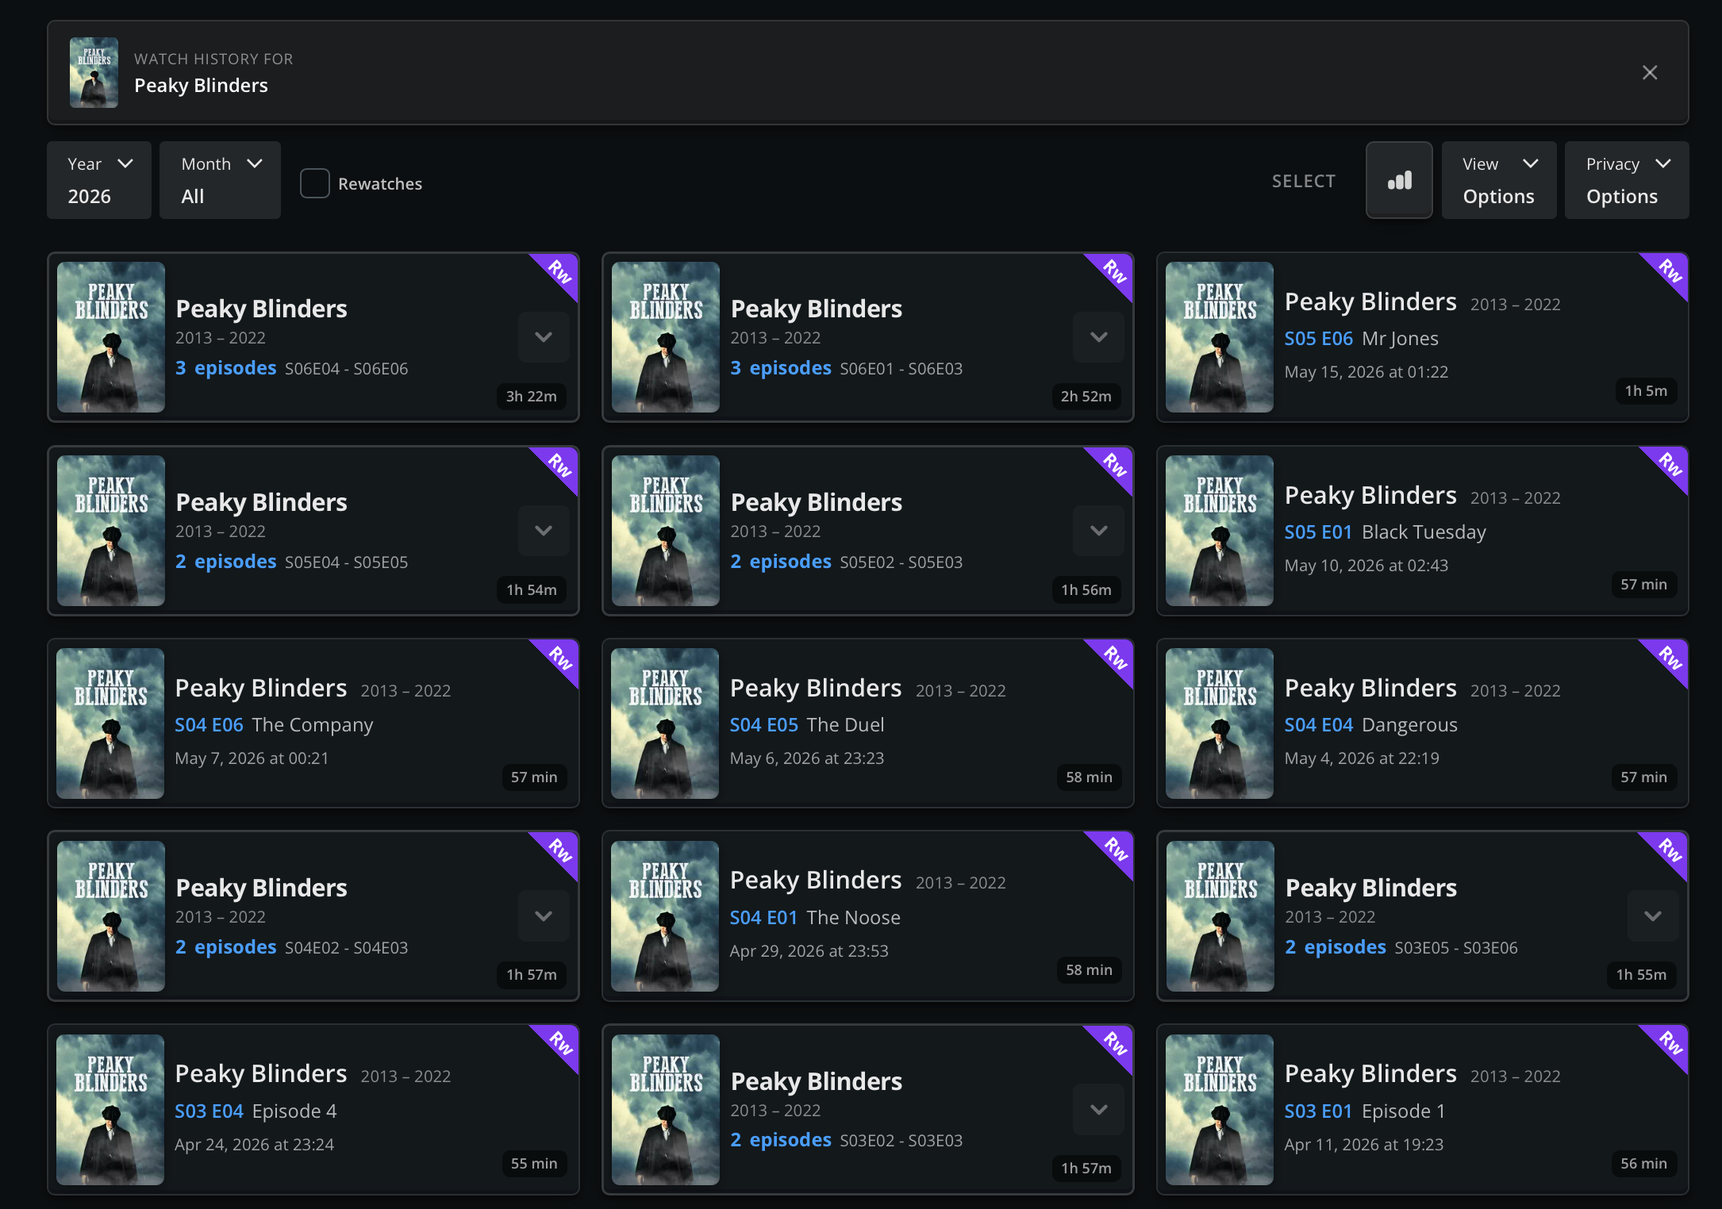Screen dimensions: 1722x1209
Task: Open the S05 E01 Black Tuesday episode link
Action: coord(1385,532)
